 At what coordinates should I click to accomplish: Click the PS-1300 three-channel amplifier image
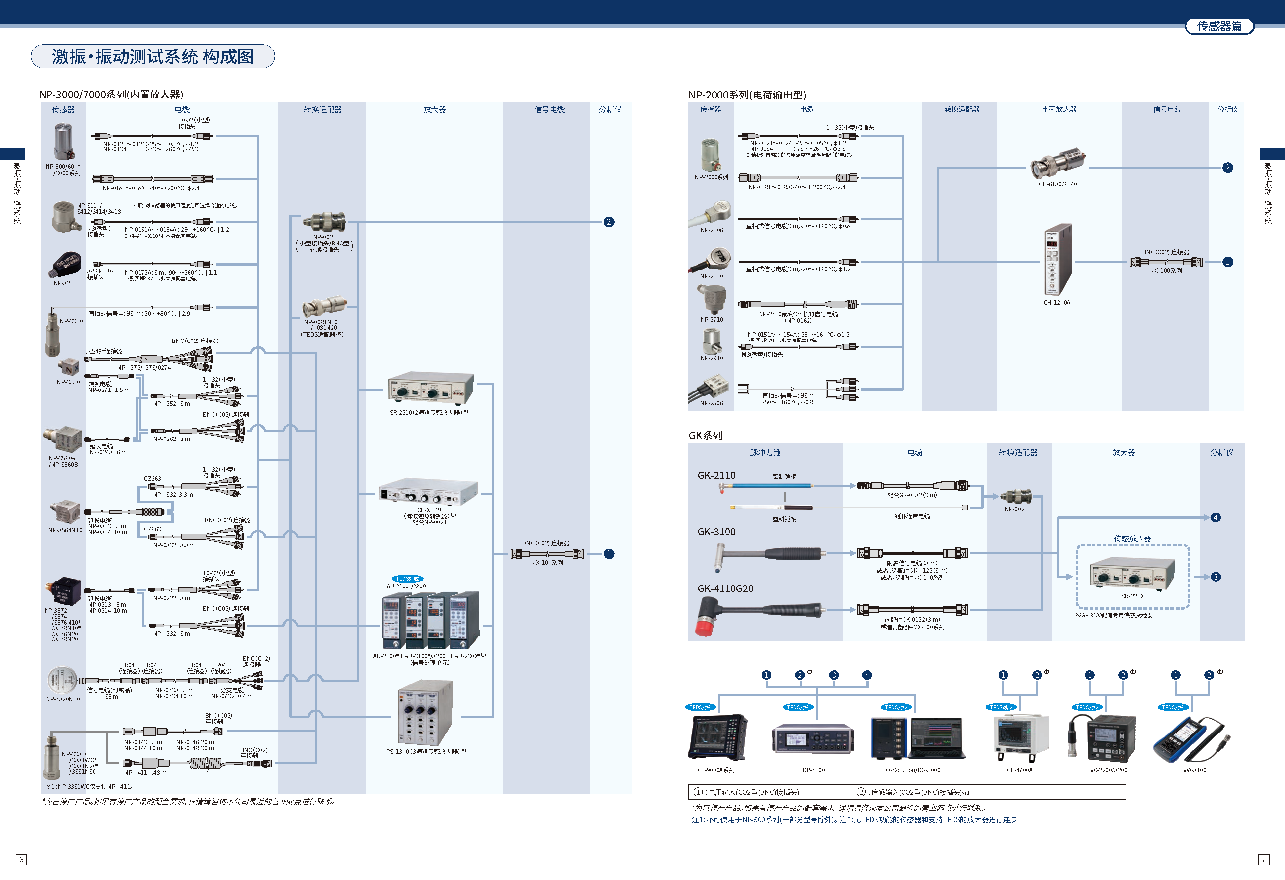pyautogui.click(x=425, y=714)
